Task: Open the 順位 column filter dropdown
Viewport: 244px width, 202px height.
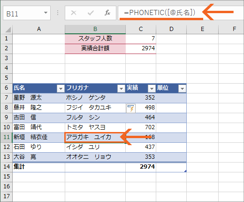Action: pyautogui.click(x=182, y=89)
